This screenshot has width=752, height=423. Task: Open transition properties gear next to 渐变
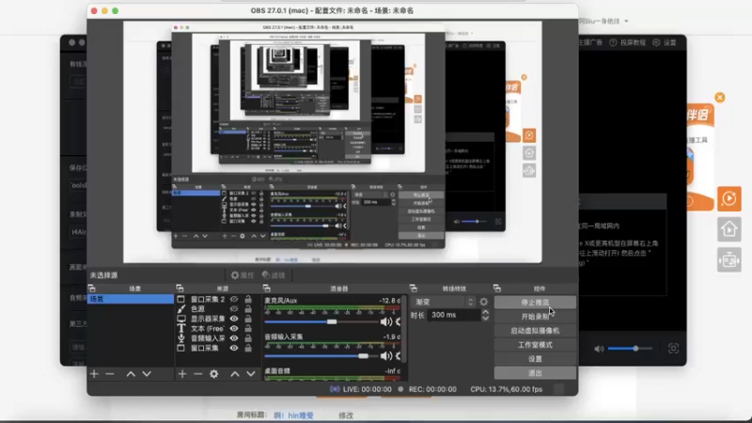pos(483,302)
